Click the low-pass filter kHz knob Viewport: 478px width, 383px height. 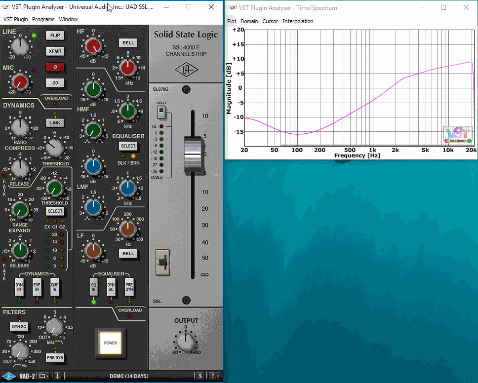55,328
